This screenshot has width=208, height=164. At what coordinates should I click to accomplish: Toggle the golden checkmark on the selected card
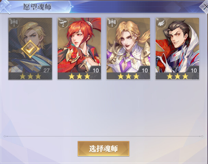click(x=30, y=49)
